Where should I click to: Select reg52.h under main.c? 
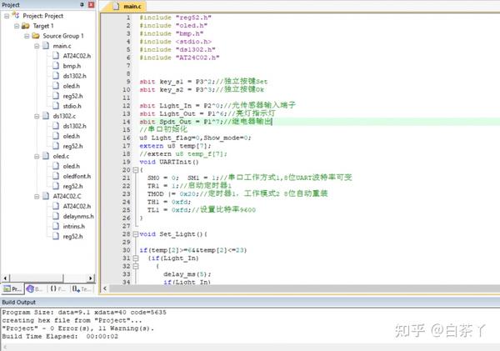[x=72, y=96]
